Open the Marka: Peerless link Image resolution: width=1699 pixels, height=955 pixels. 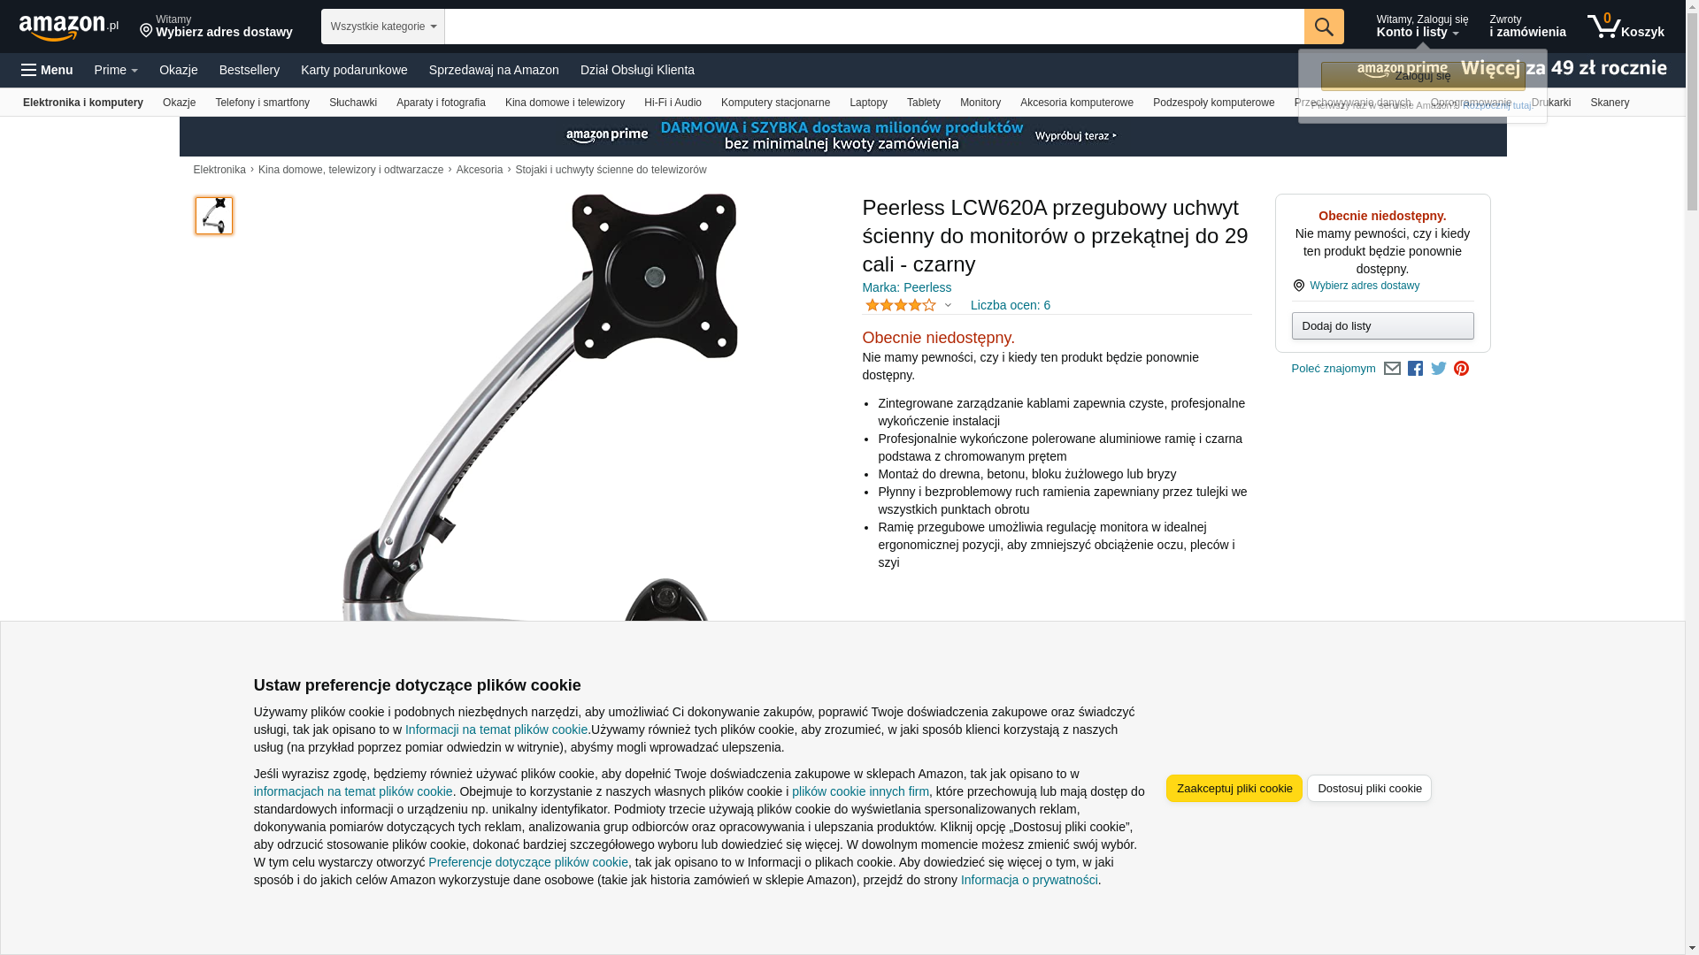pos(907,287)
